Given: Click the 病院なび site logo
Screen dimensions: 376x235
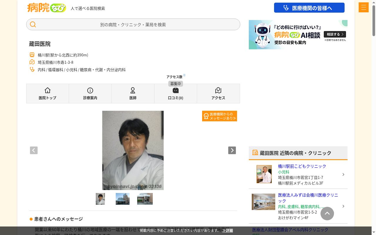Looking at the screenshot, I should click(x=46, y=8).
